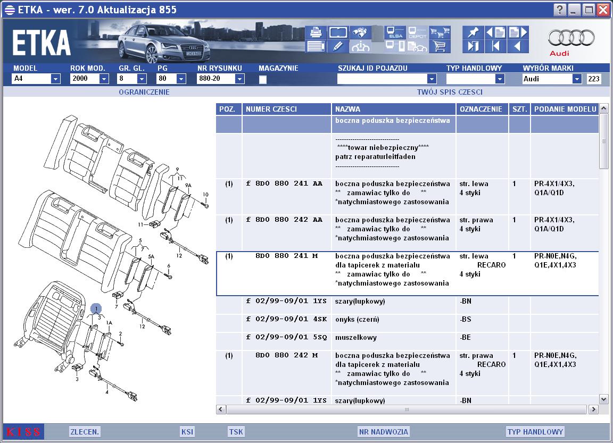The width and height of the screenshot is (613, 443).
Task: Click the KISS button bottom-left
Action: pyautogui.click(x=23, y=432)
